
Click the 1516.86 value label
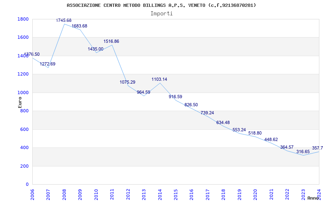tap(111, 42)
